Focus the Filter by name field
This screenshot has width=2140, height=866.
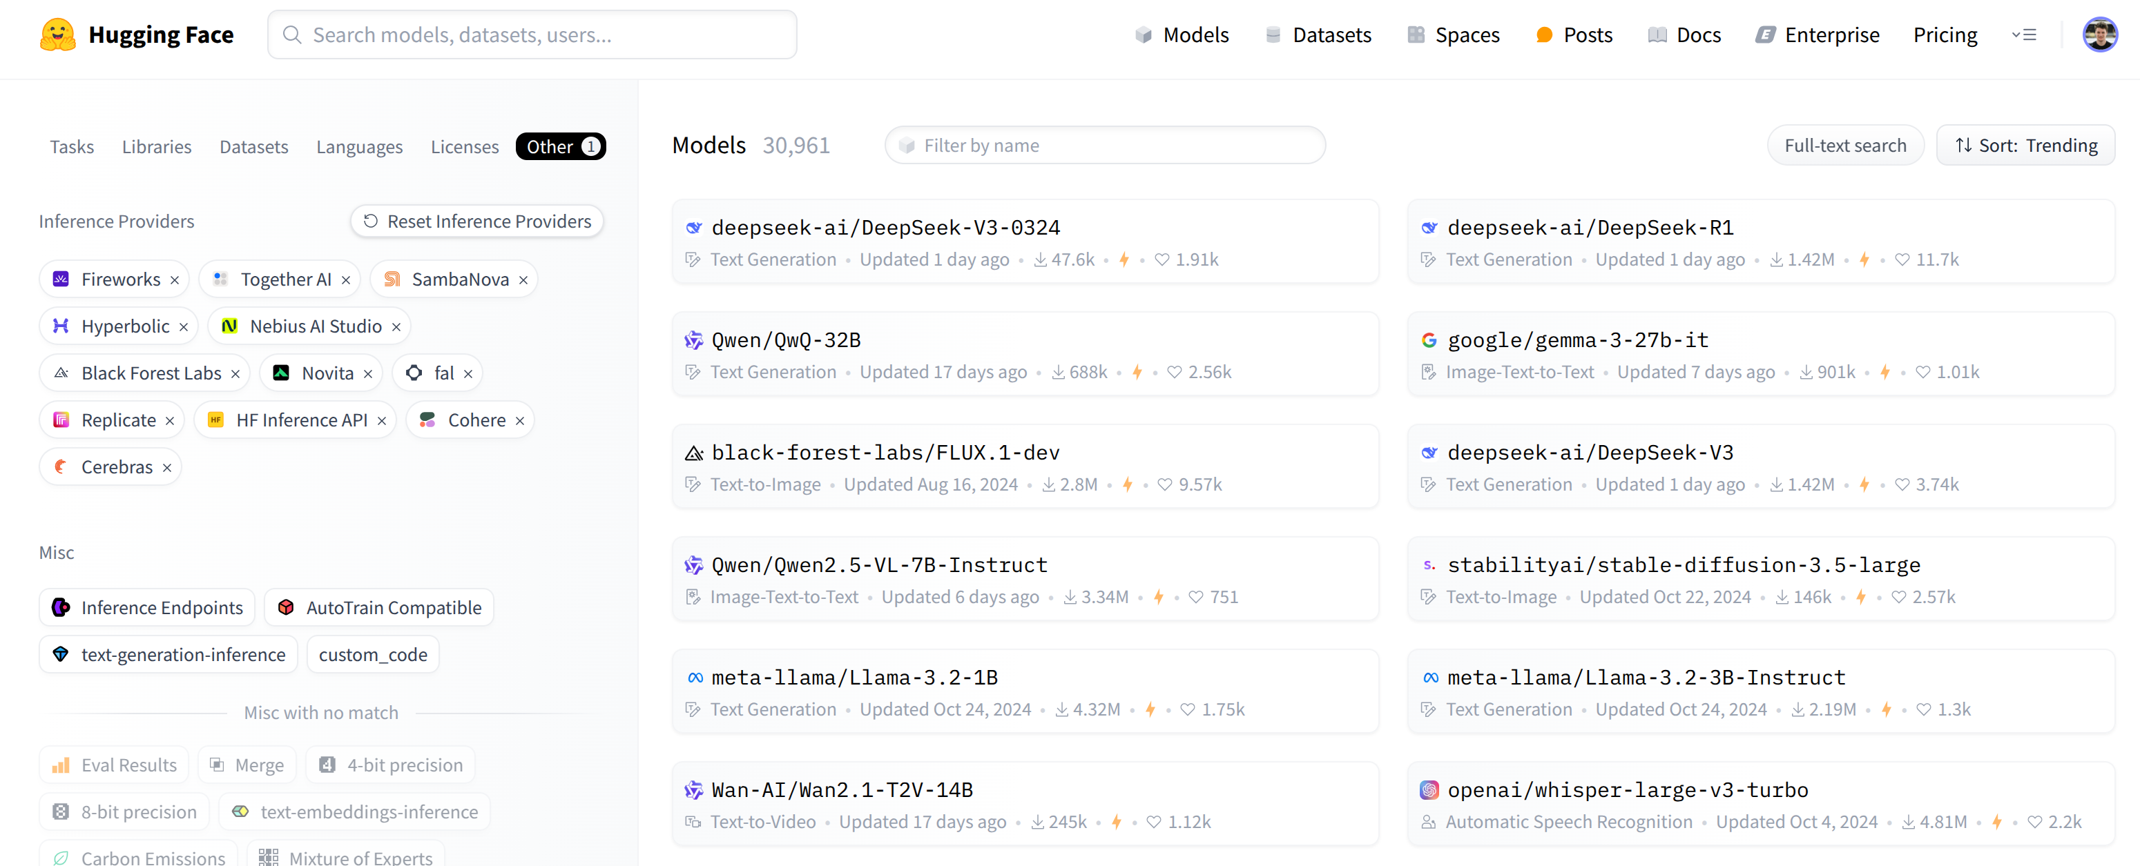(x=1105, y=146)
